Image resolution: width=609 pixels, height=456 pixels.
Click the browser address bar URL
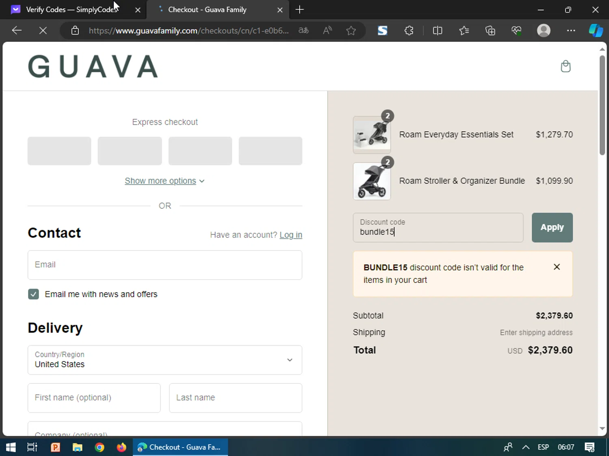point(189,30)
